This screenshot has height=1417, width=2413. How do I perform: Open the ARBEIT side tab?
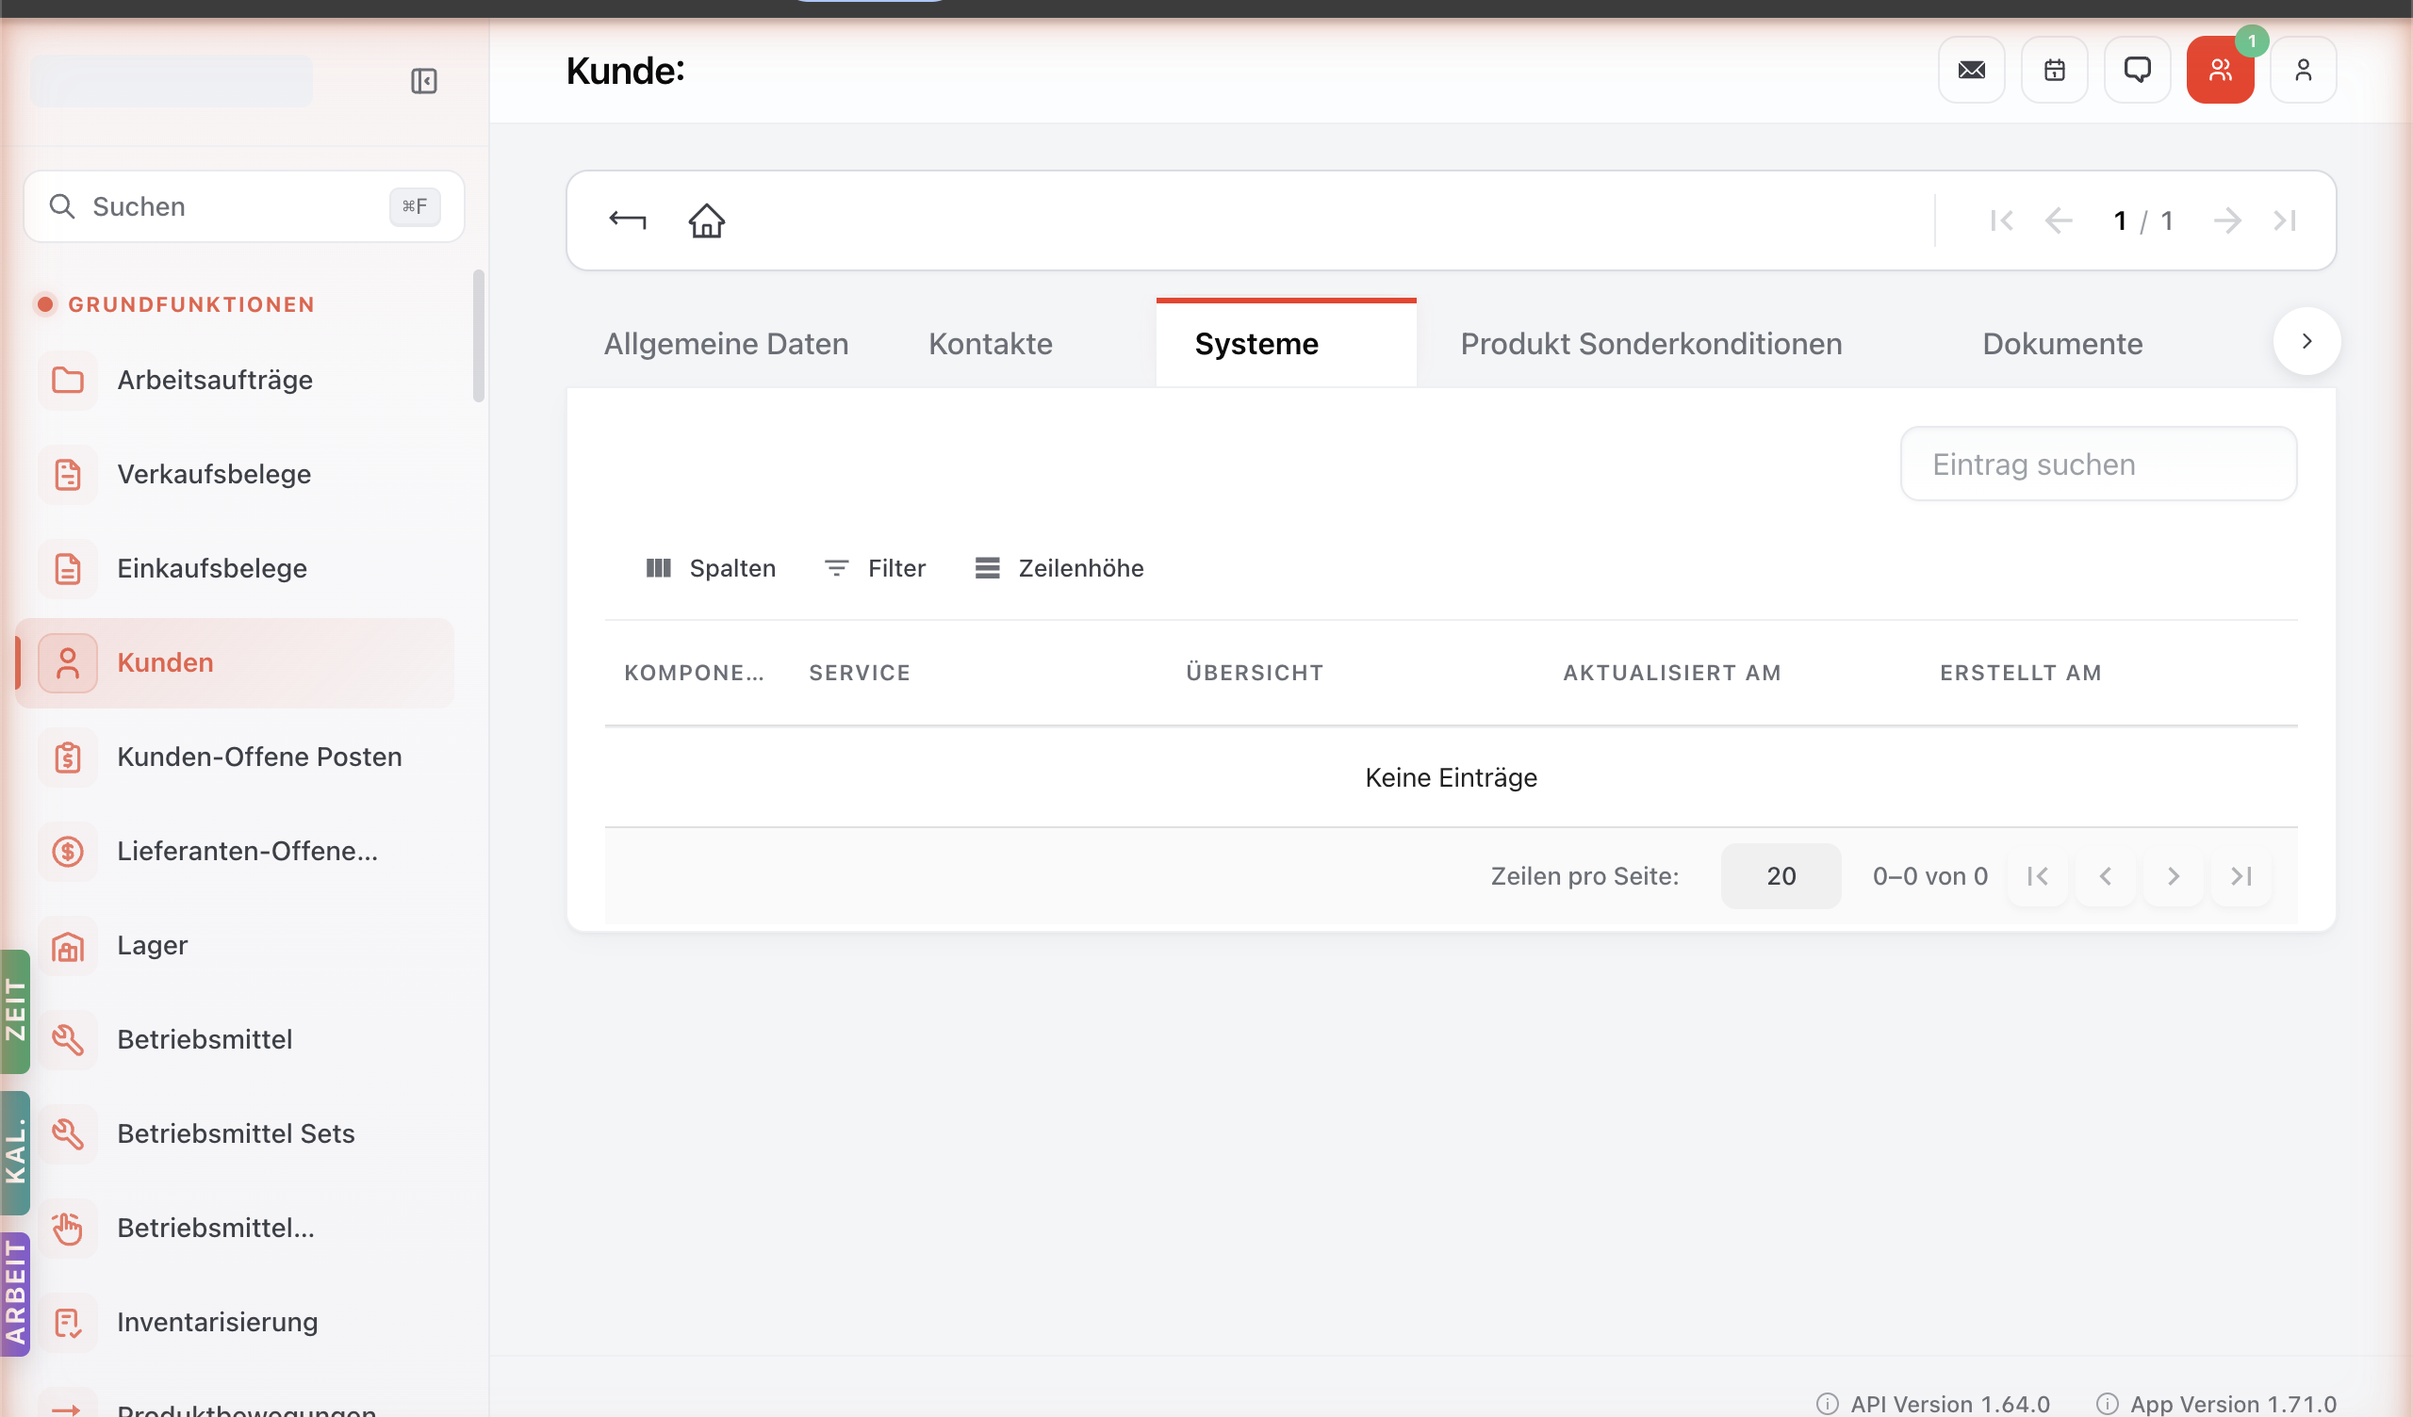point(15,1294)
